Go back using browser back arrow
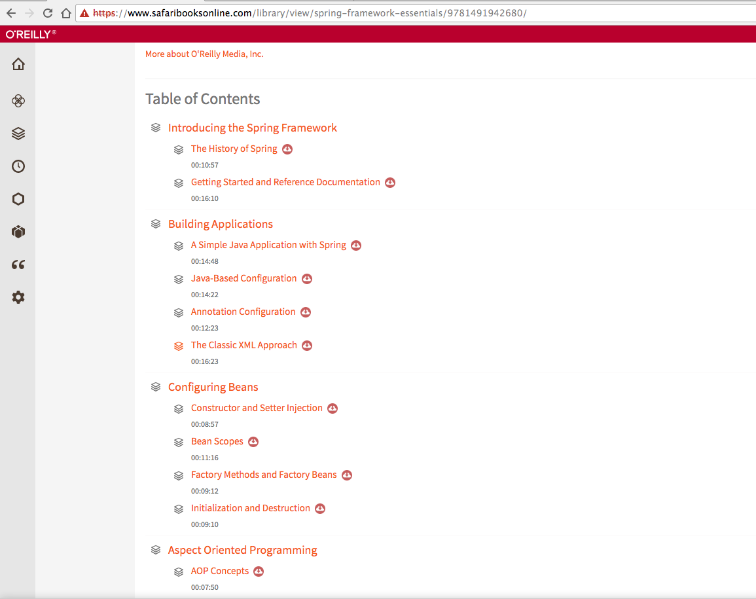The width and height of the screenshot is (756, 599). pyautogui.click(x=11, y=13)
